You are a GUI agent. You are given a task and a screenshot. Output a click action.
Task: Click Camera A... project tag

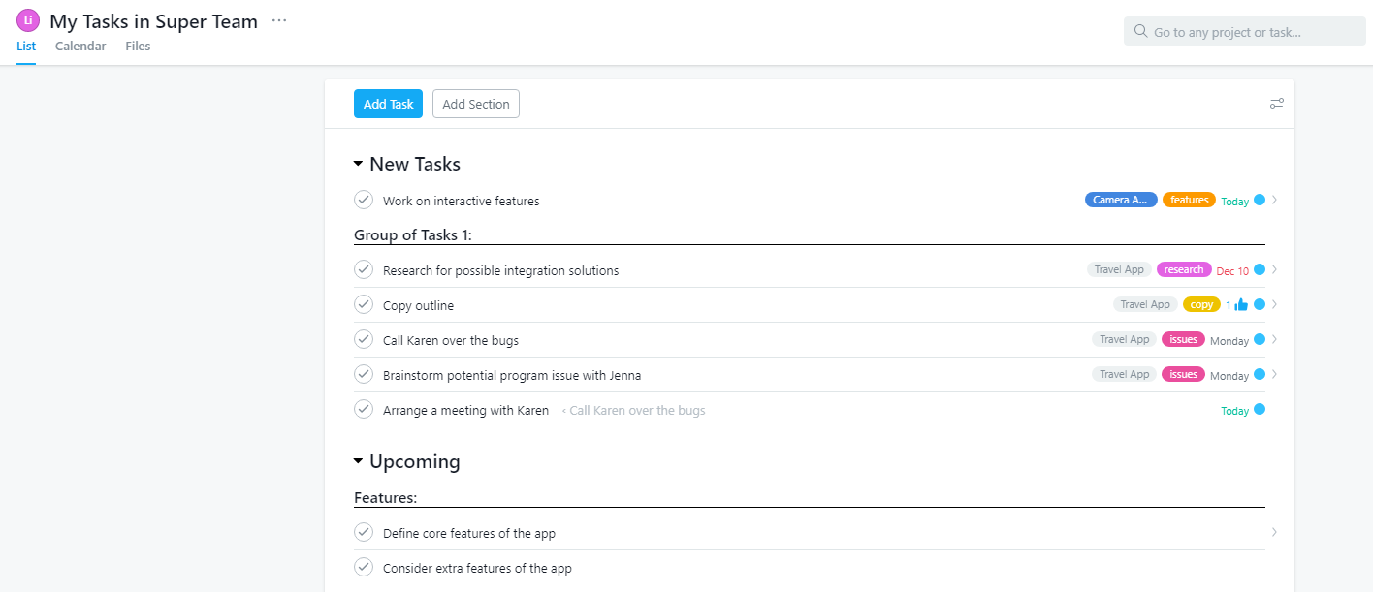tap(1121, 200)
